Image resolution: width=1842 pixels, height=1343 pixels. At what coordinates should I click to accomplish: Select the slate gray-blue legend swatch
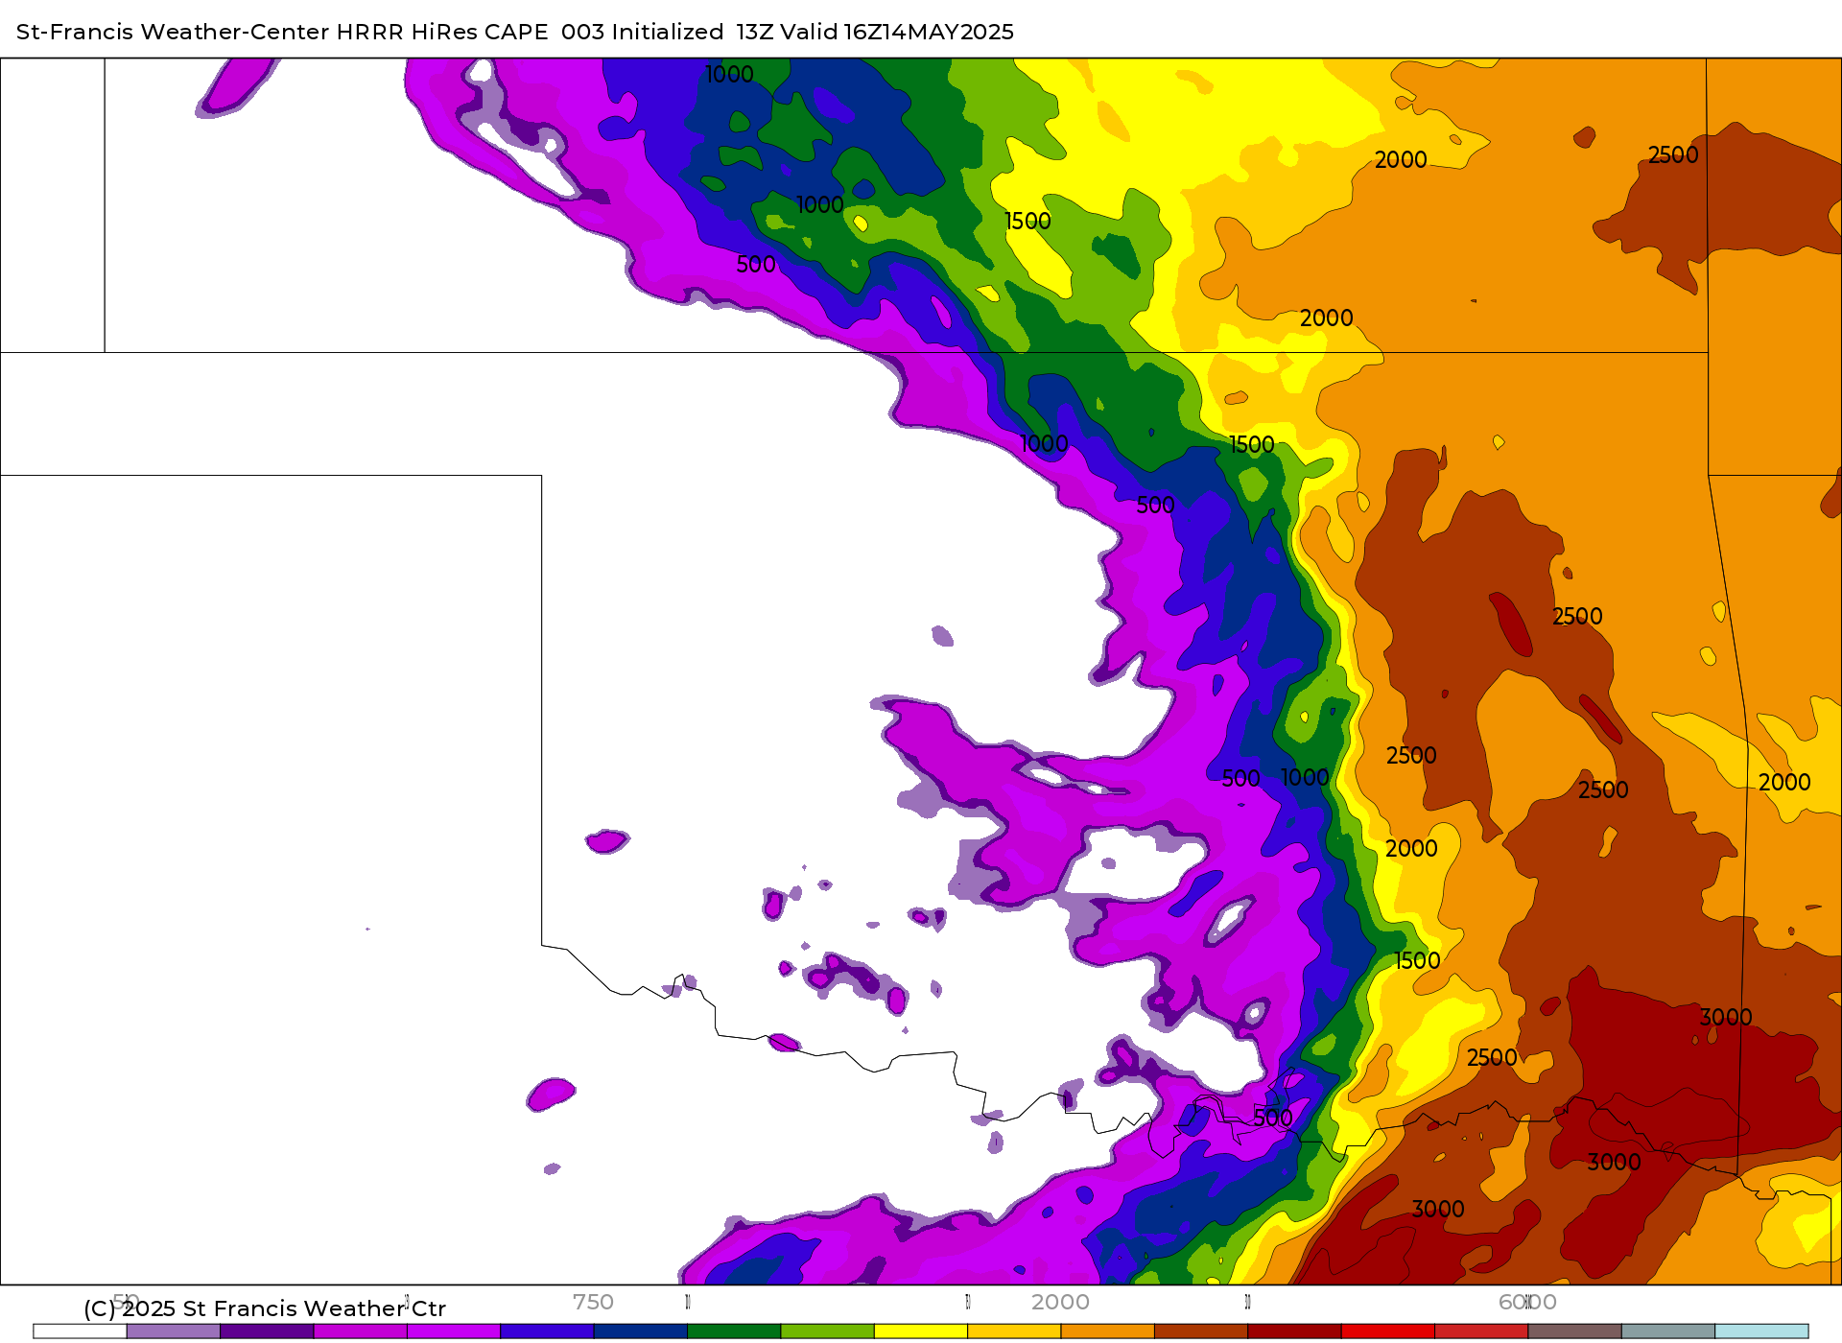pyautogui.click(x=1668, y=1331)
